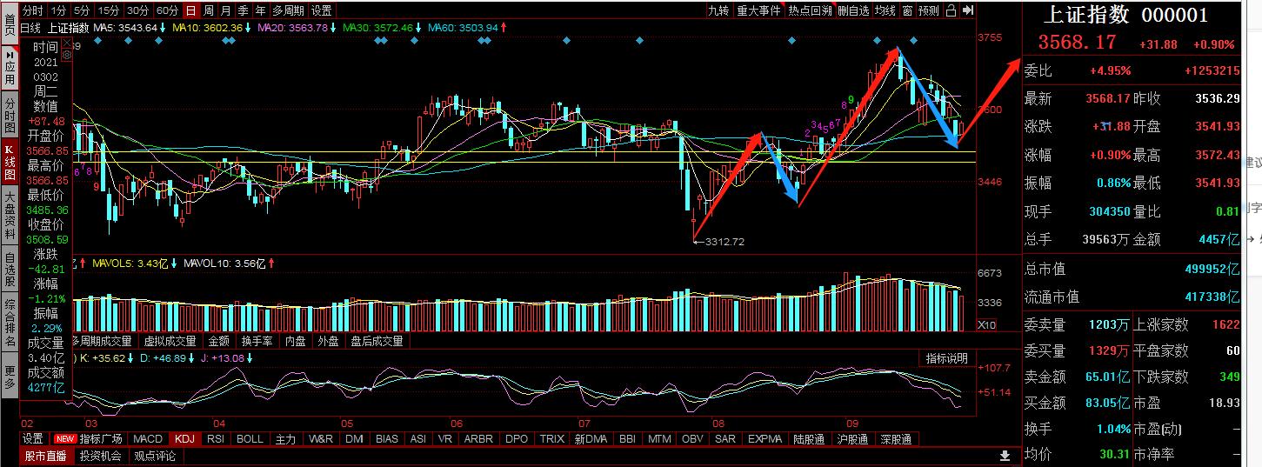This screenshot has width=1262, height=467.
Task: Open the 陆股通 tab
Action: tap(809, 439)
